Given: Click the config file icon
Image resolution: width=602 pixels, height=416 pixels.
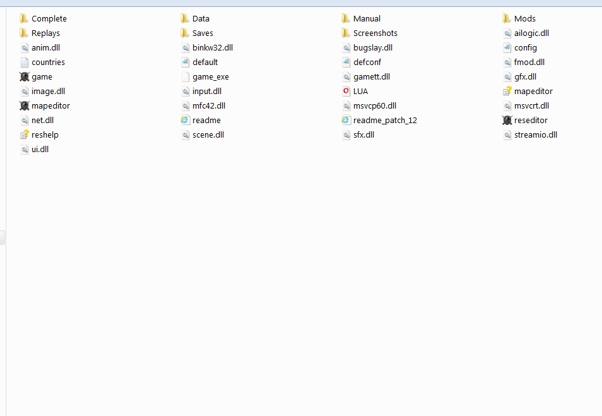Looking at the screenshot, I should click(x=507, y=47).
